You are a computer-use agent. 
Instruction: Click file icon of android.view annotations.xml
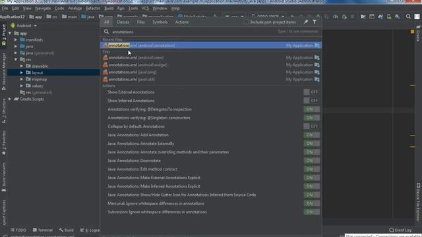click(105, 57)
